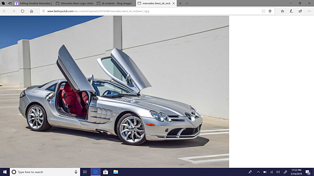
Task: Open network connection icon
Action: coord(271,172)
